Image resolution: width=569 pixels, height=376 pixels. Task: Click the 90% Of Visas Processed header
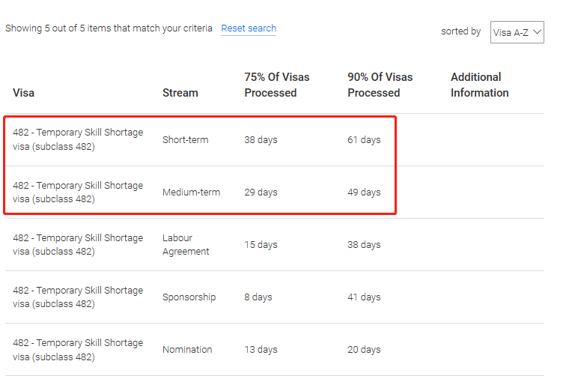380,85
